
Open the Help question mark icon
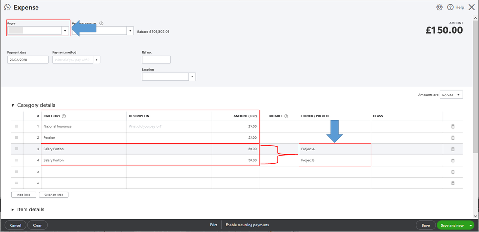pos(450,7)
